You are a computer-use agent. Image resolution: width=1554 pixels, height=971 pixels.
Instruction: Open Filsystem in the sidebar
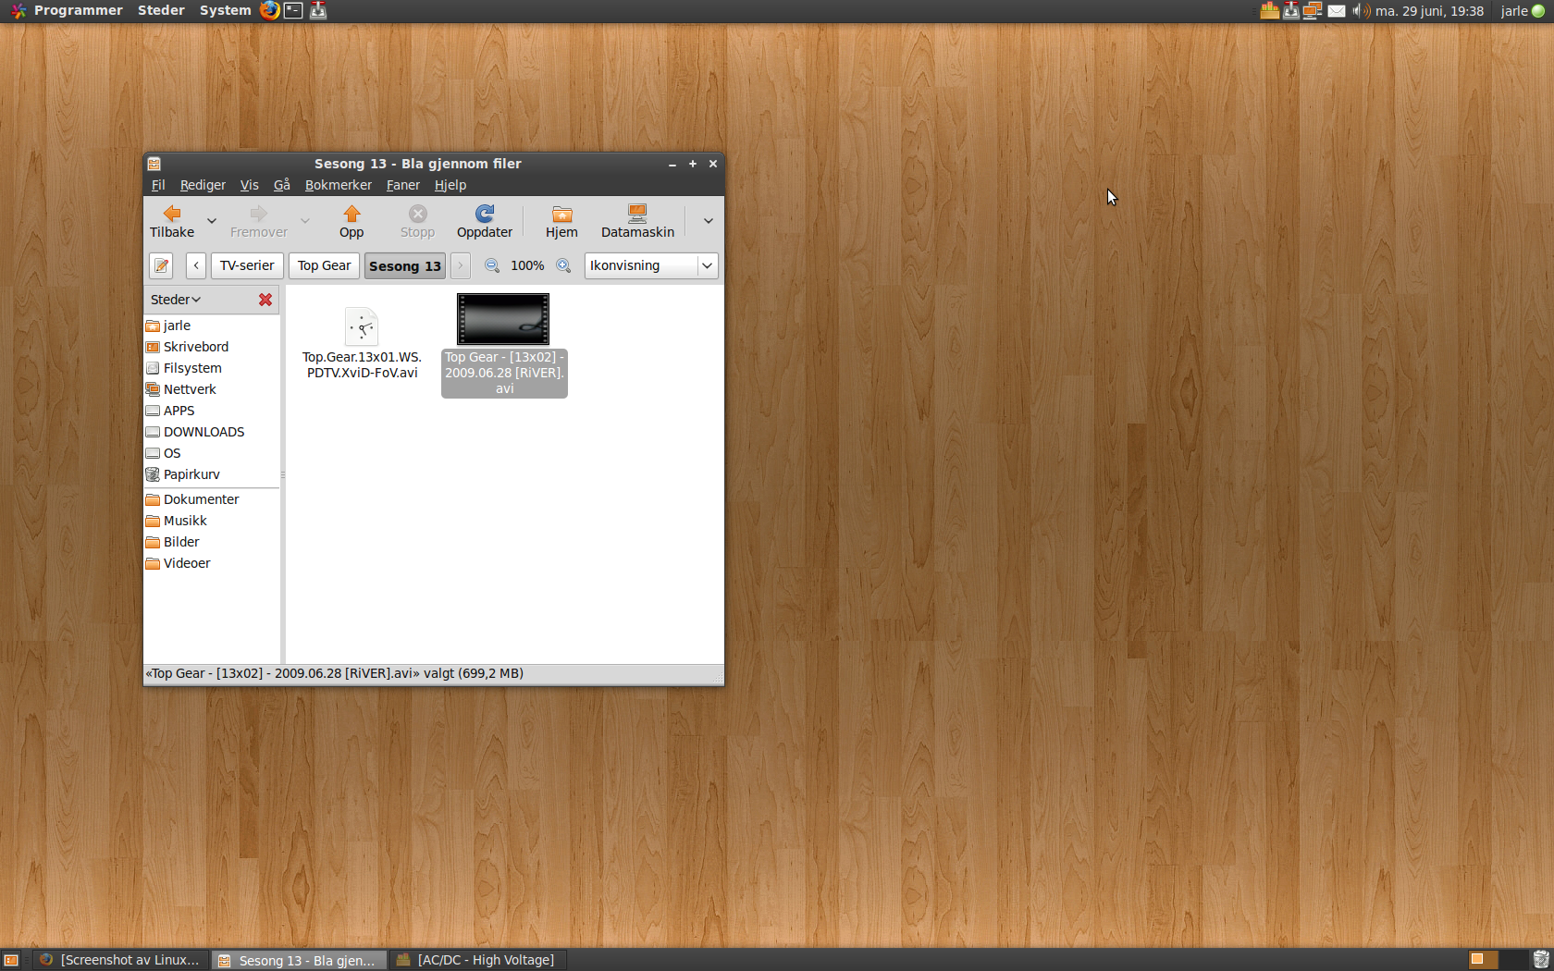(x=212, y=368)
